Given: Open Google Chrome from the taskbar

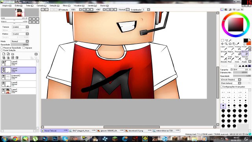Looking at the screenshot, I should pos(15,138).
